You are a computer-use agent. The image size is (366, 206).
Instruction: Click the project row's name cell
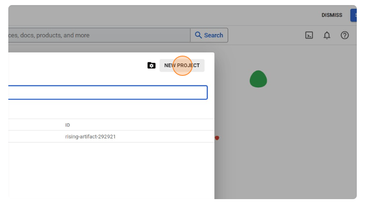32,137
